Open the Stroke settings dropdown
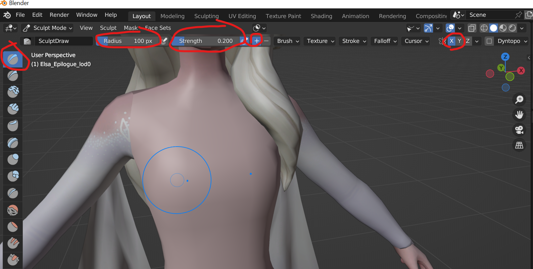The height and width of the screenshot is (269, 533). click(x=354, y=41)
